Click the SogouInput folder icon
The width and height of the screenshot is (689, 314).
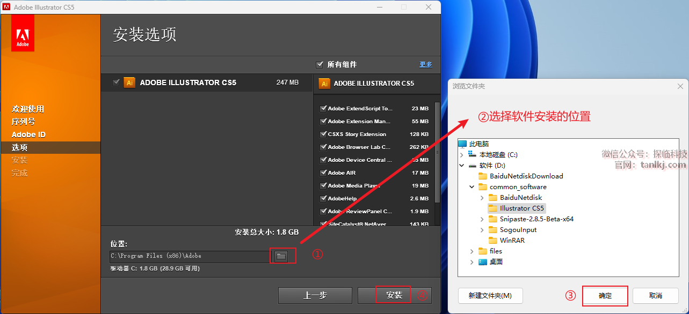493,230
